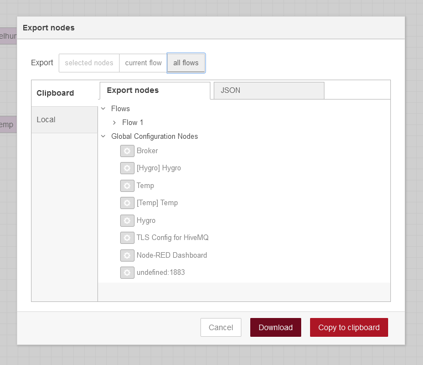
Task: Switch export scope to 'current flow'
Action: coord(143,63)
